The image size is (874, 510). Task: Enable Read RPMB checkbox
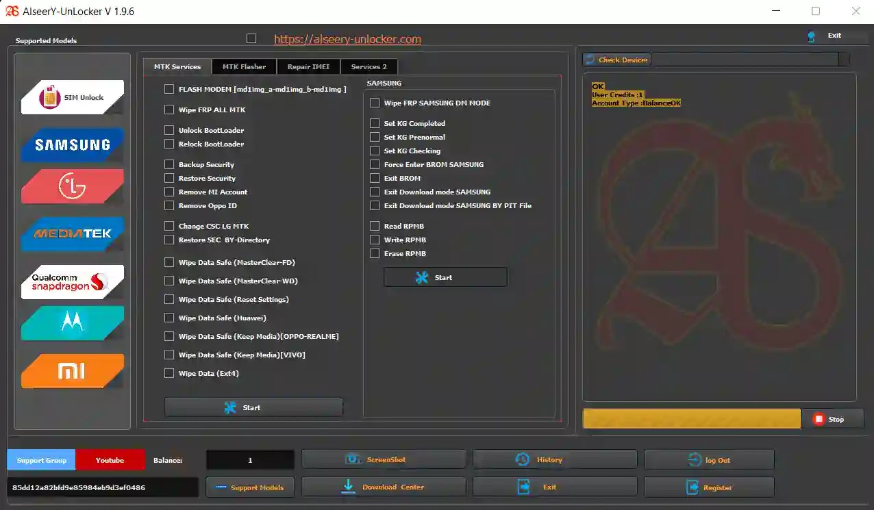[x=375, y=226]
